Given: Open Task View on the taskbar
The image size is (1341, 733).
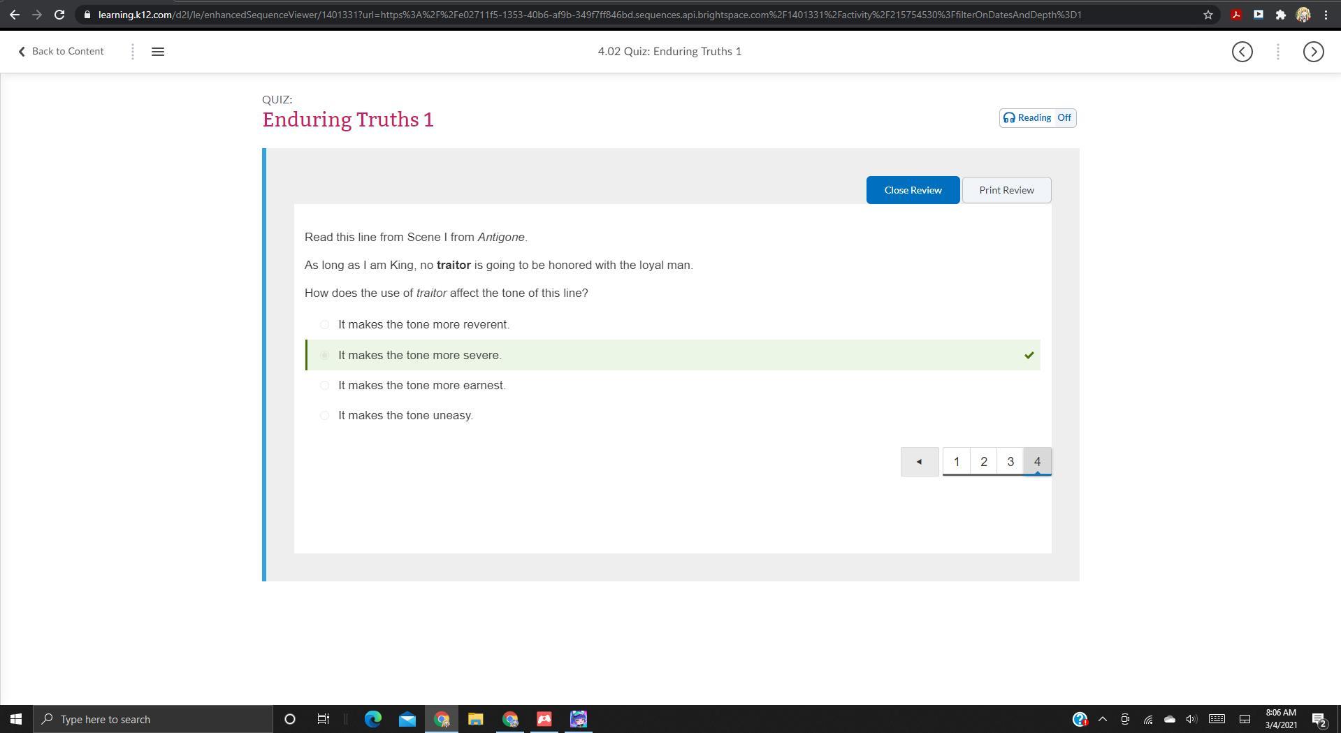Looking at the screenshot, I should pyautogui.click(x=324, y=719).
